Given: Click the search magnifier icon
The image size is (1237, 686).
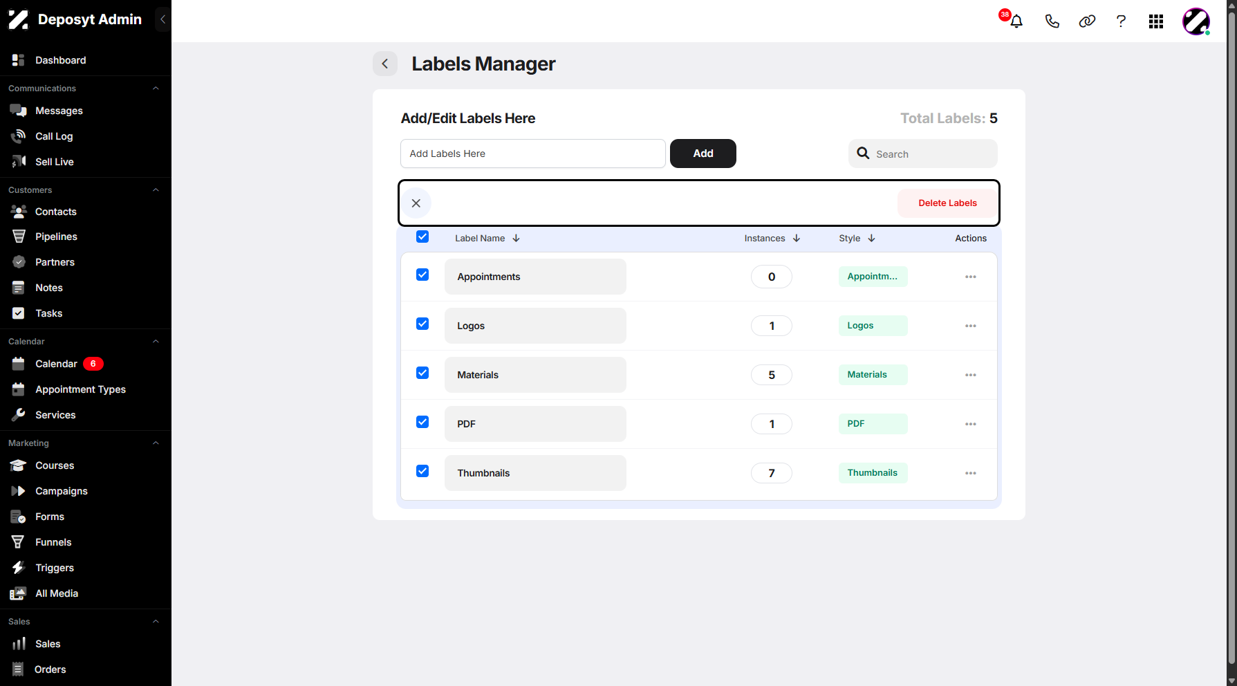Looking at the screenshot, I should point(863,153).
